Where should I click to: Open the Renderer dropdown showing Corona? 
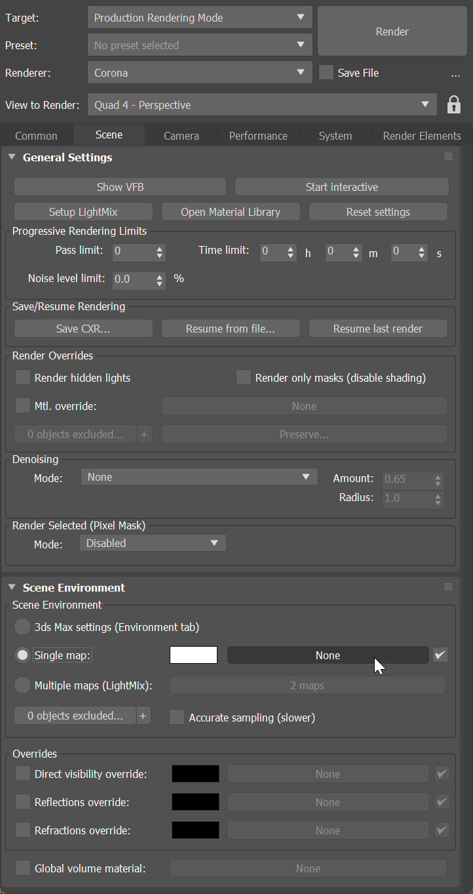[x=200, y=73]
